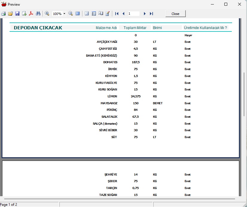This screenshot has width=247, height=207.
Task: Click the page number input field
Action: [x=134, y=14]
